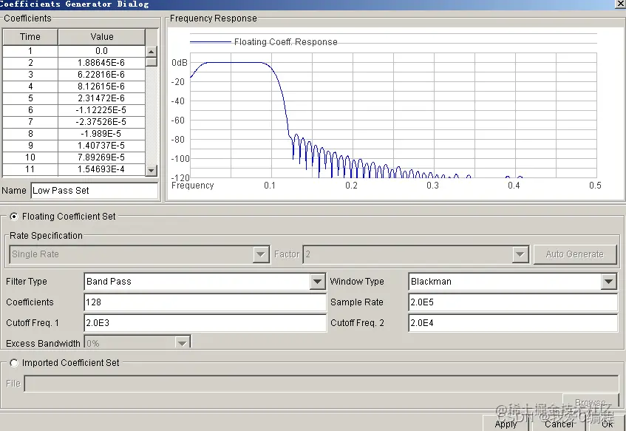The width and height of the screenshot is (626, 431).
Task: Select the Floating Coefficient Set radio button
Action: point(14,217)
